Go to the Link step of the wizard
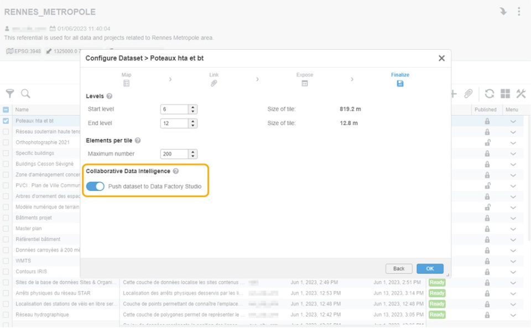 click(x=214, y=79)
